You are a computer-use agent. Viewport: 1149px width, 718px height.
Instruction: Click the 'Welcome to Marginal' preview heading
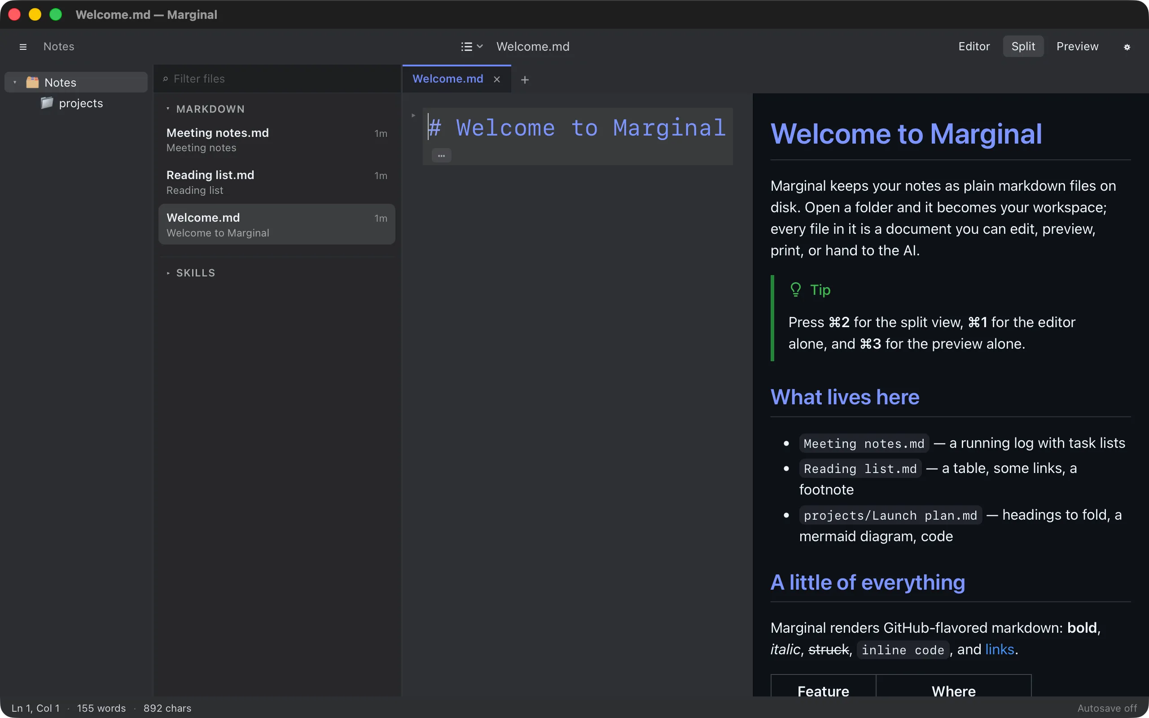[x=906, y=134]
